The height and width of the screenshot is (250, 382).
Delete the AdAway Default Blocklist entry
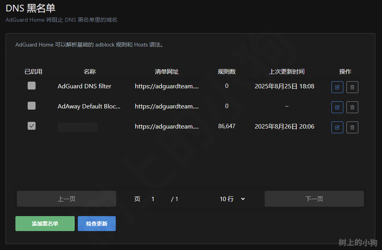pyautogui.click(x=352, y=107)
